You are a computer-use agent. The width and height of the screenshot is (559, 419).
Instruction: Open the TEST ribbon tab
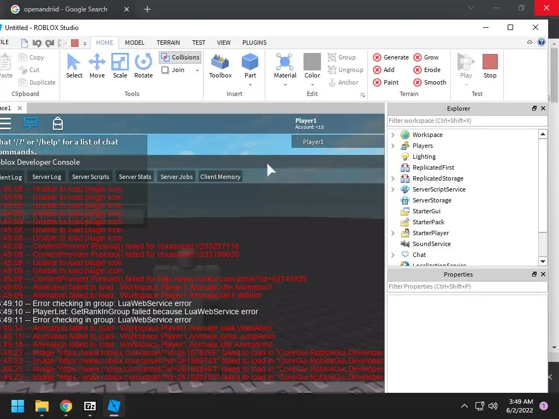(199, 43)
